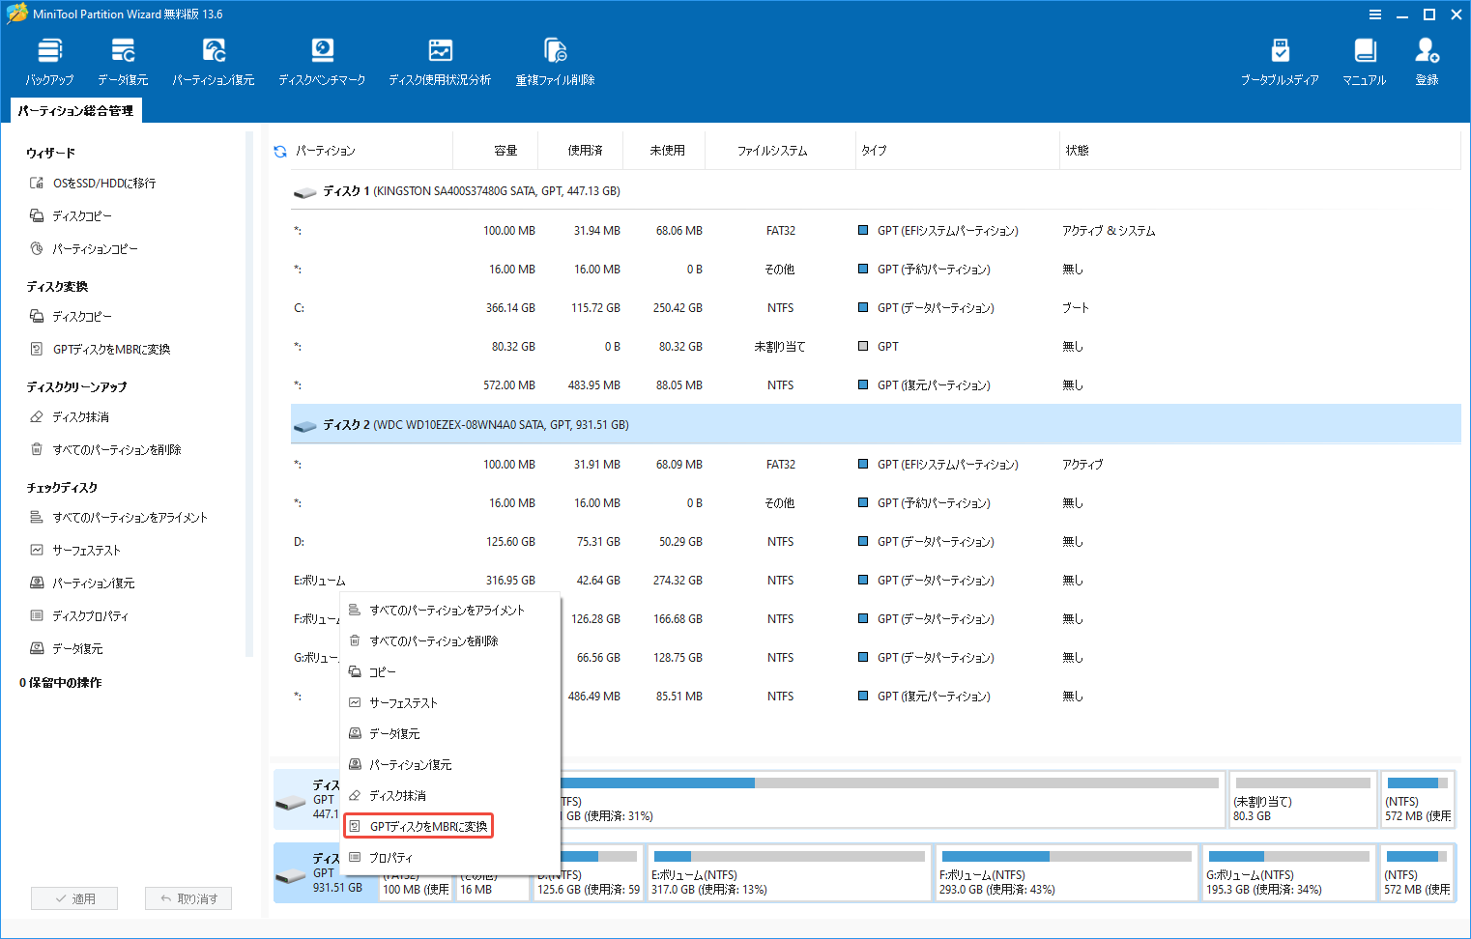Open the ブータブルメディア builder
The width and height of the screenshot is (1471, 939).
[x=1280, y=60]
